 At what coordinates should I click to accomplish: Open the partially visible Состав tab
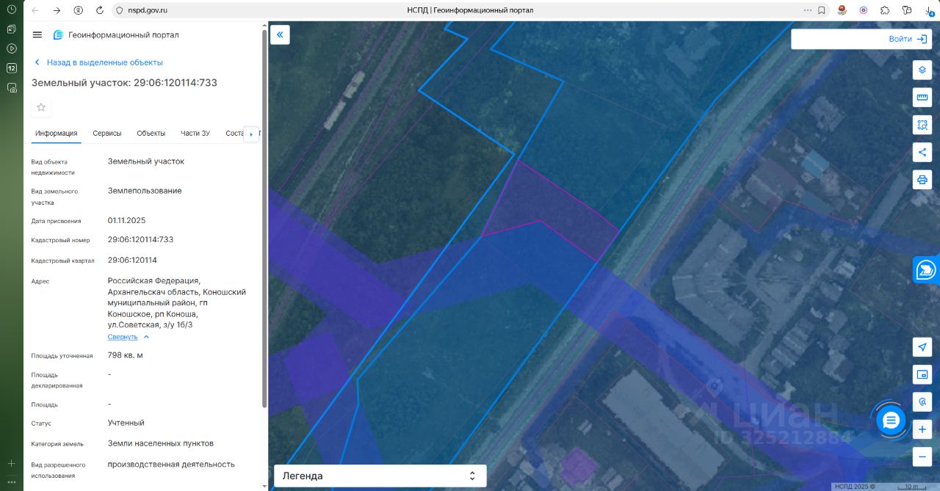[x=234, y=134]
